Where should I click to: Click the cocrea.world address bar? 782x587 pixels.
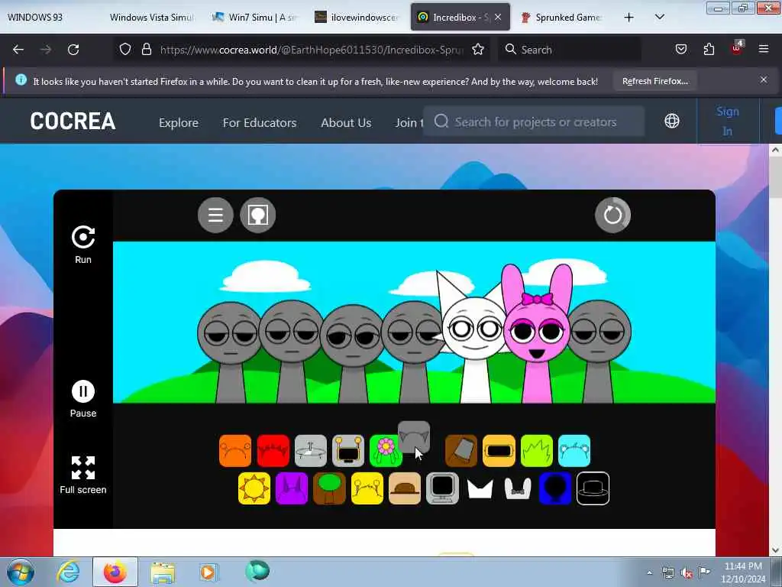312,50
